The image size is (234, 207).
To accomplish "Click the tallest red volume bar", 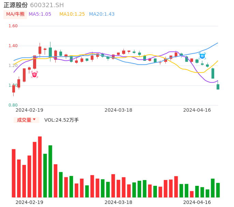I will 40,167.
